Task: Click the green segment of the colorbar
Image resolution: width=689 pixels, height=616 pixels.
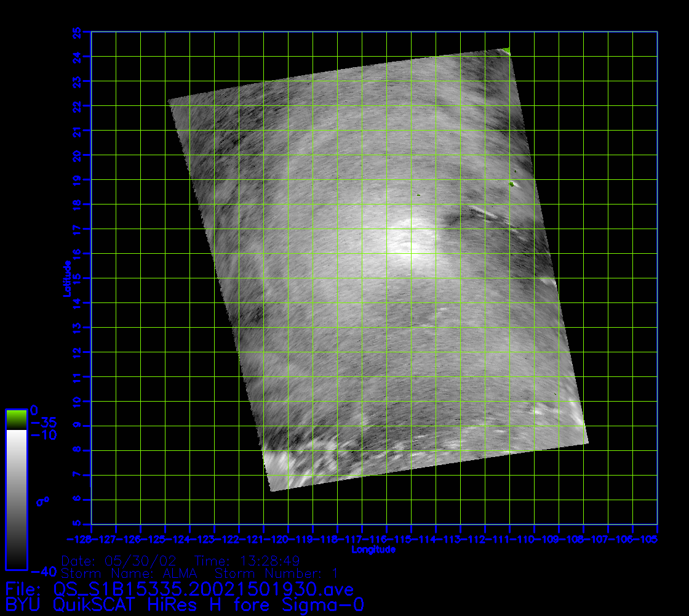Action: point(16,419)
